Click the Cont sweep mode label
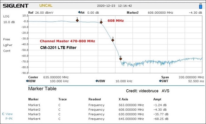This screenshot has width=206, height=124. click(7, 51)
